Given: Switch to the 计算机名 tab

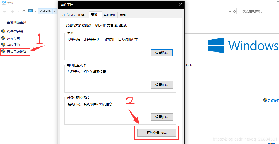Looking at the screenshot, I should pos(68,15).
